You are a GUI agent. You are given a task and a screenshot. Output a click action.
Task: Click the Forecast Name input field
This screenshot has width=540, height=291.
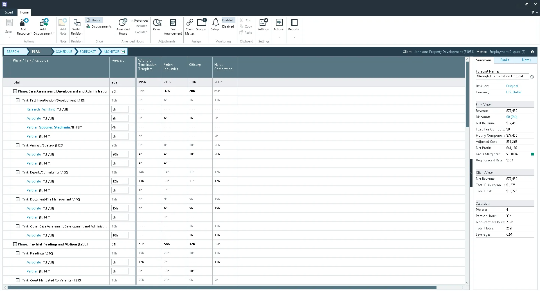tap(502, 76)
